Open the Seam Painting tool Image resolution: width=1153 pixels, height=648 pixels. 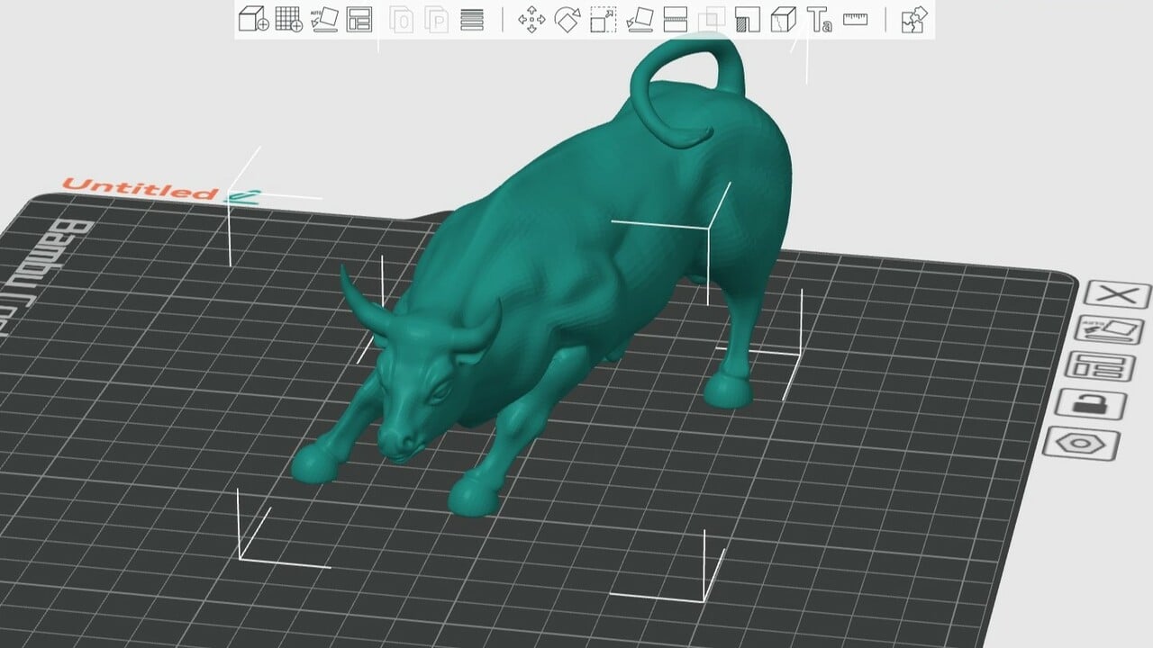pyautogui.click(x=783, y=19)
